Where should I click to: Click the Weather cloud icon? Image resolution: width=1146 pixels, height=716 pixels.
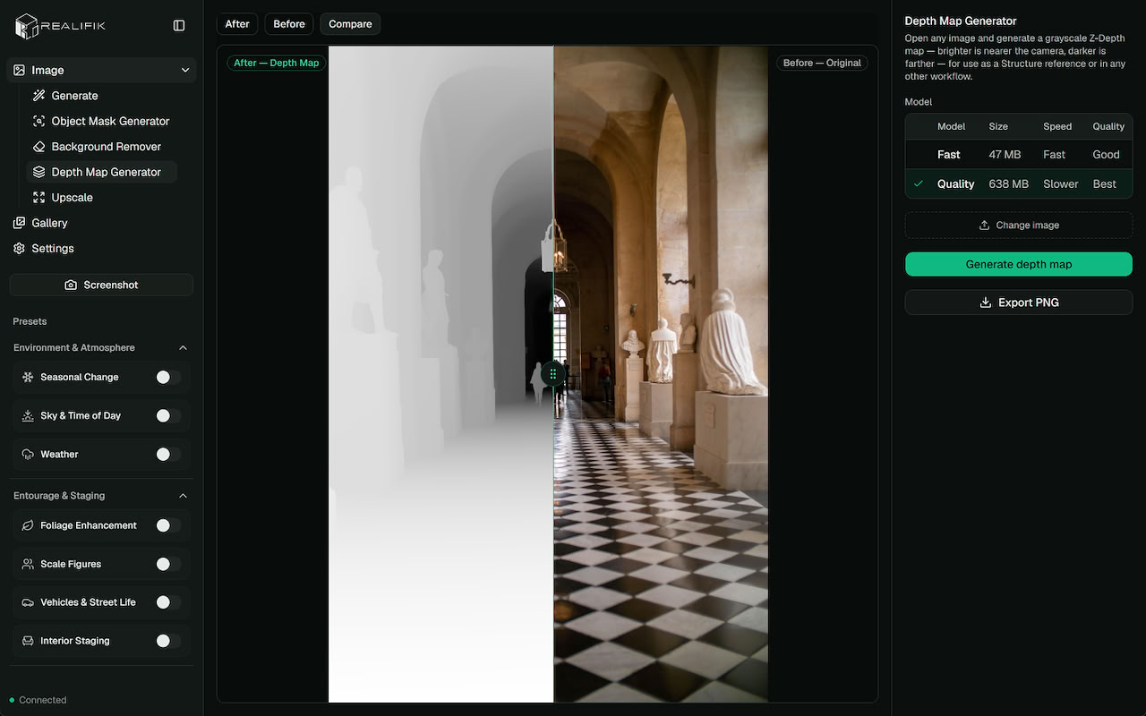[x=28, y=455]
